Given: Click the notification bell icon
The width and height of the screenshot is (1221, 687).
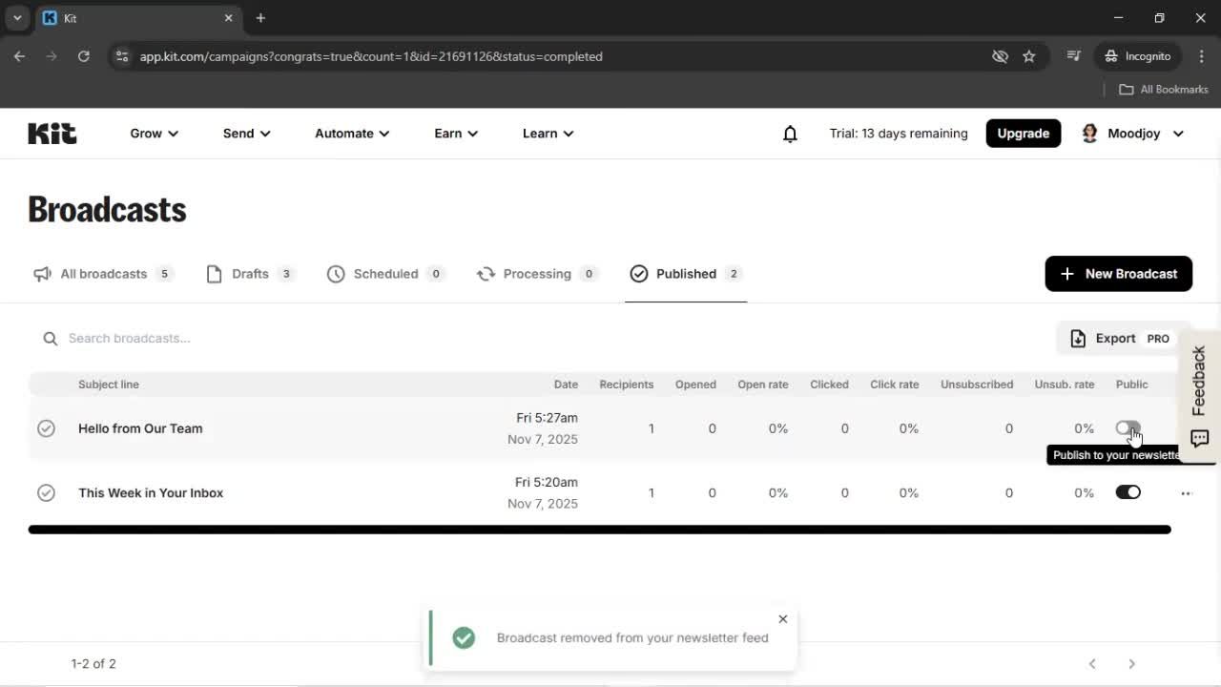Looking at the screenshot, I should click(790, 134).
